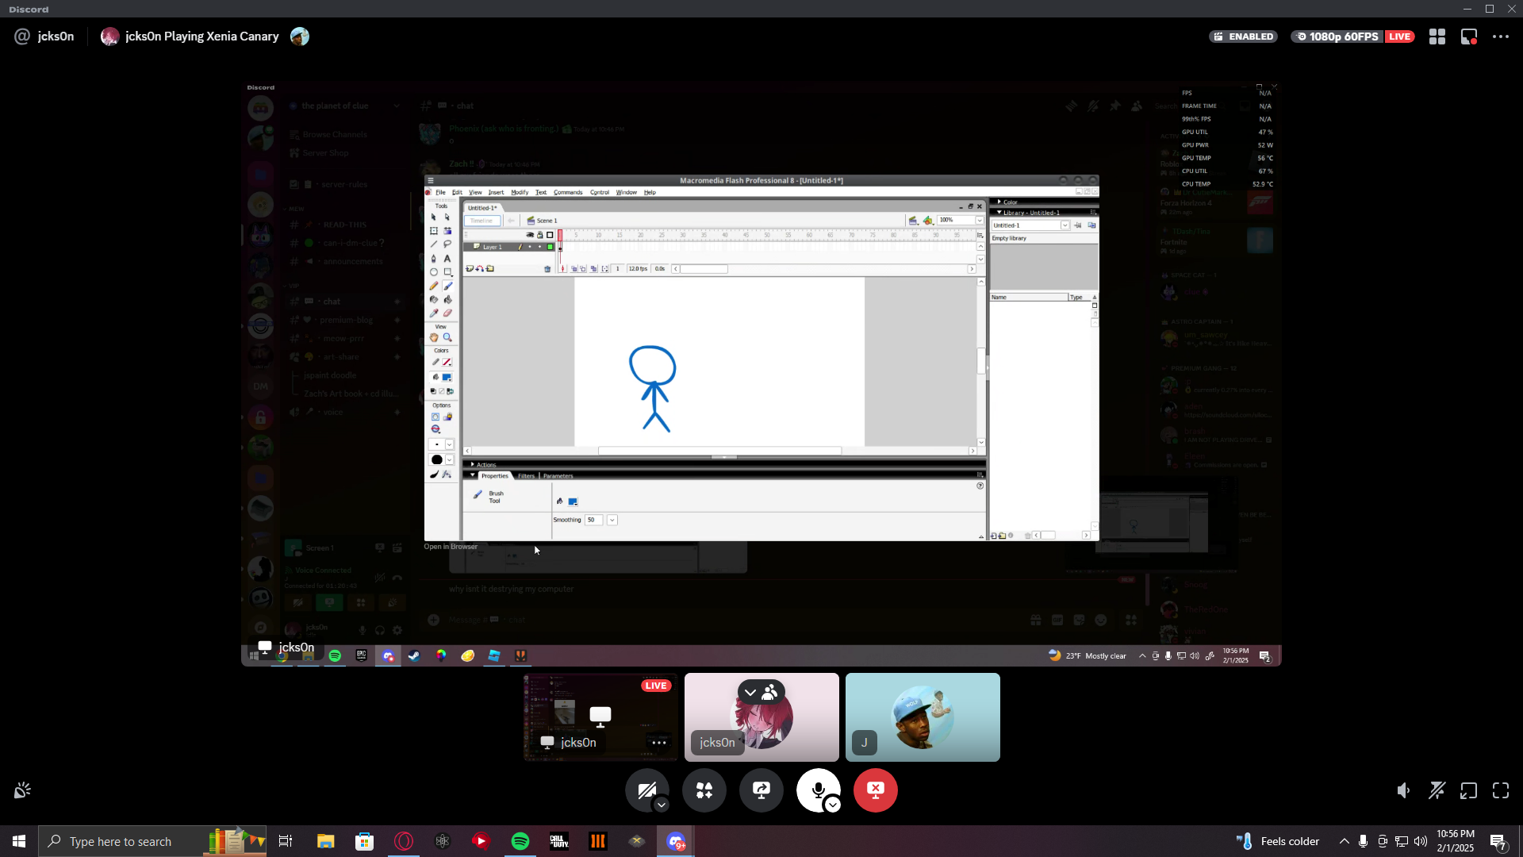Viewport: 1523px width, 857px height.
Task: Expand the camera options arrow
Action: (x=662, y=805)
